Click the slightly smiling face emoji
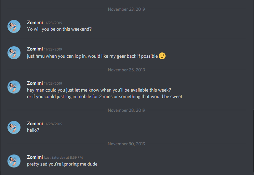 (162, 56)
